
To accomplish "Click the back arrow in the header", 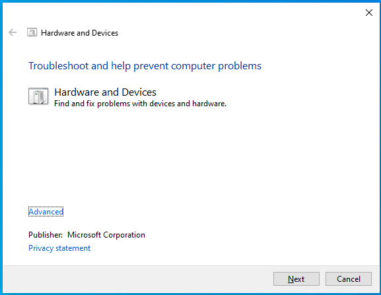I will point(13,32).
